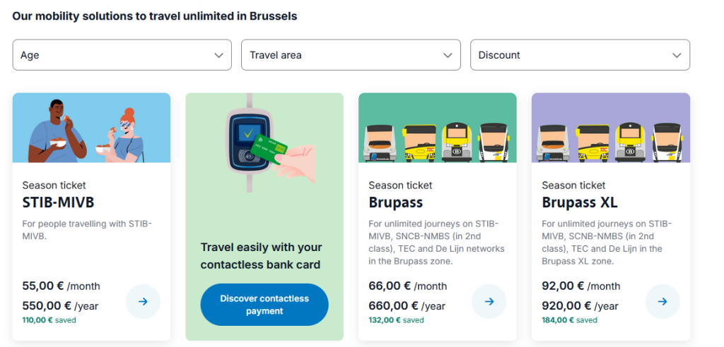Click the STIB-MIVB 55,00 € monthly price
Image resolution: width=724 pixels, height=347 pixels.
click(x=43, y=286)
